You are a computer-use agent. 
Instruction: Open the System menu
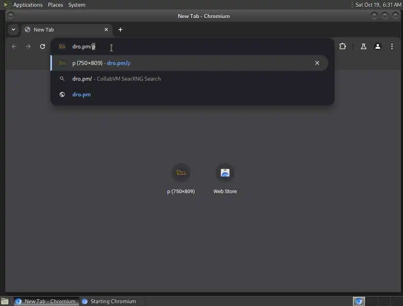[x=77, y=5]
